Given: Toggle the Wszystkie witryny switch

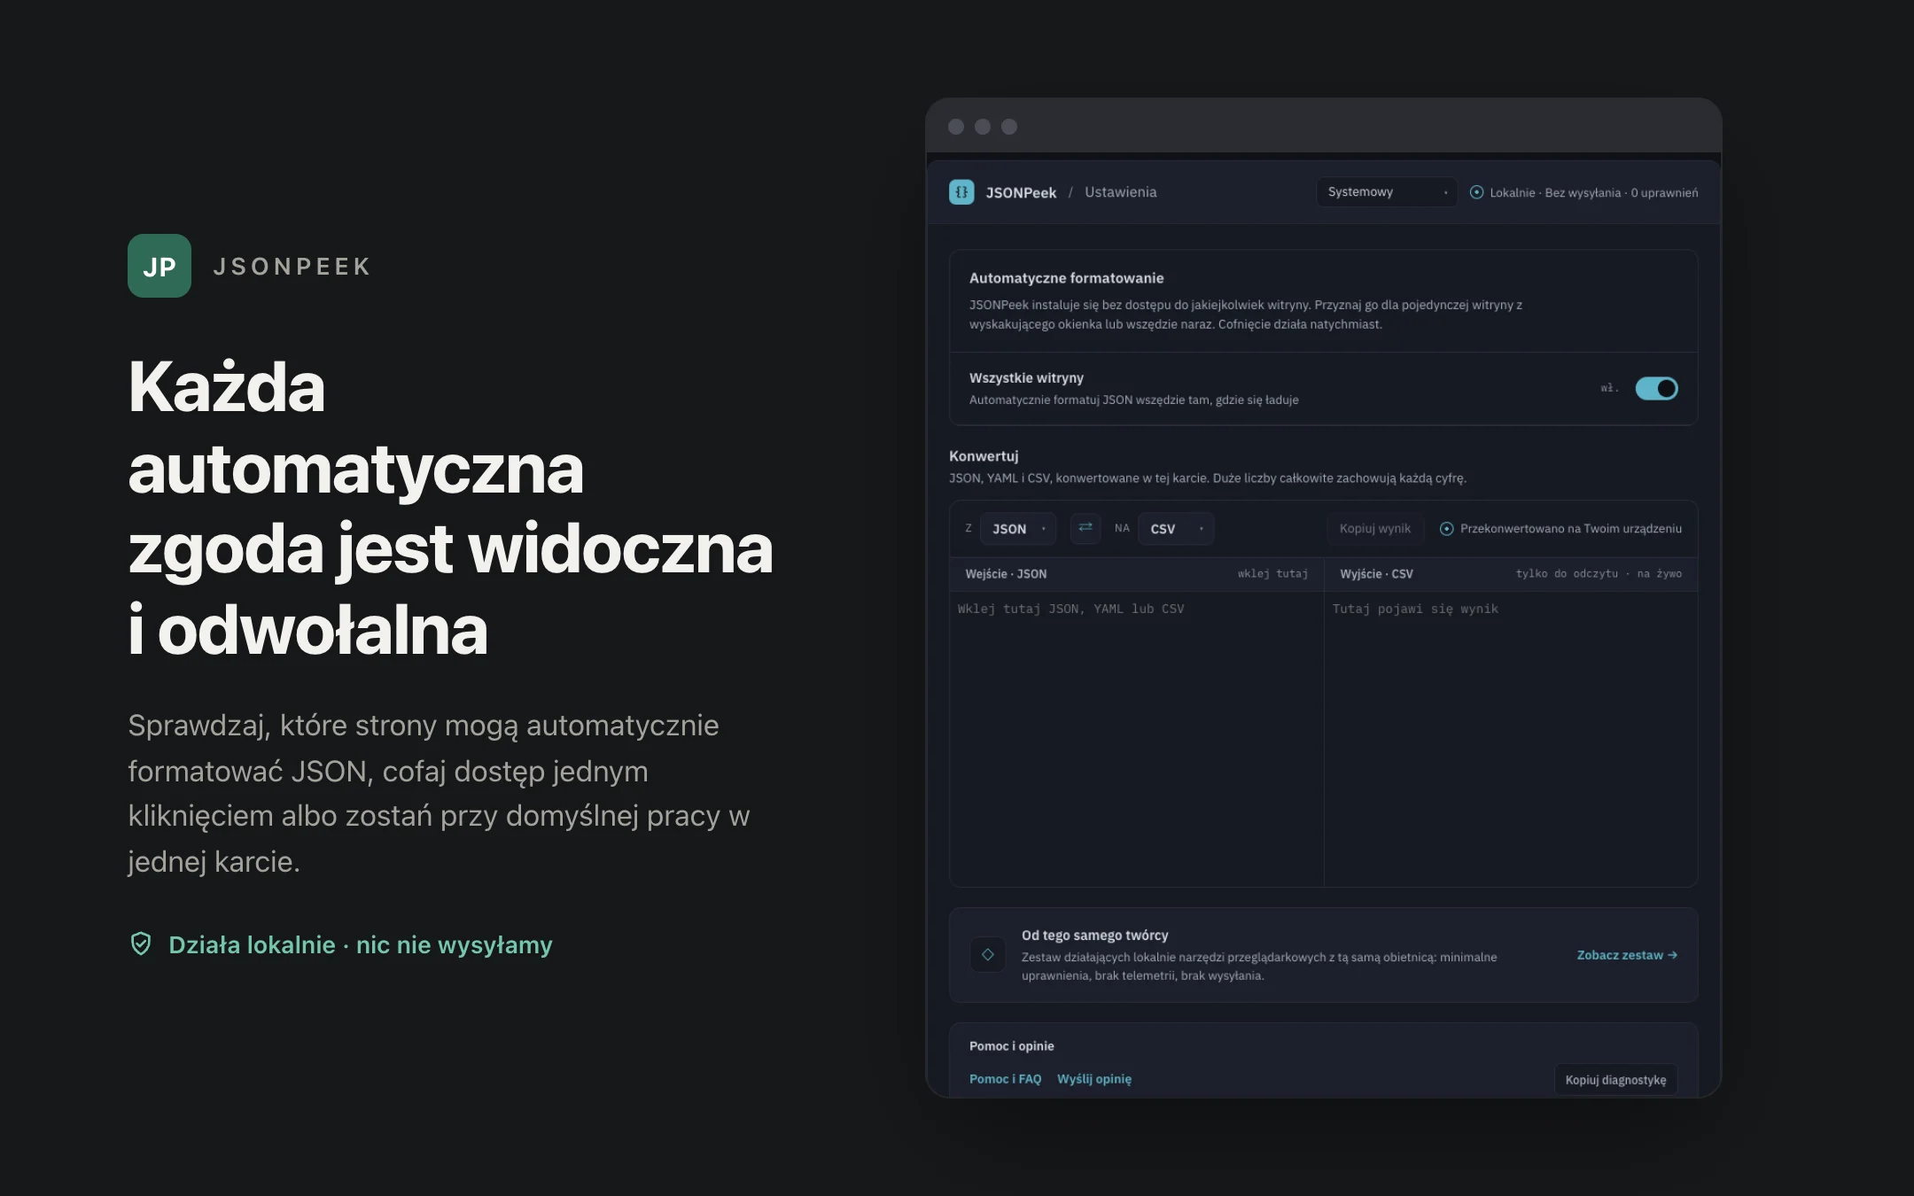Looking at the screenshot, I should tap(1656, 388).
